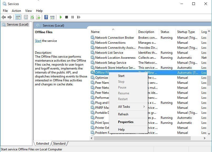The height and width of the screenshot is (152, 212).
Task: Open the Action menu in menu bar
Action: pos(16,11)
